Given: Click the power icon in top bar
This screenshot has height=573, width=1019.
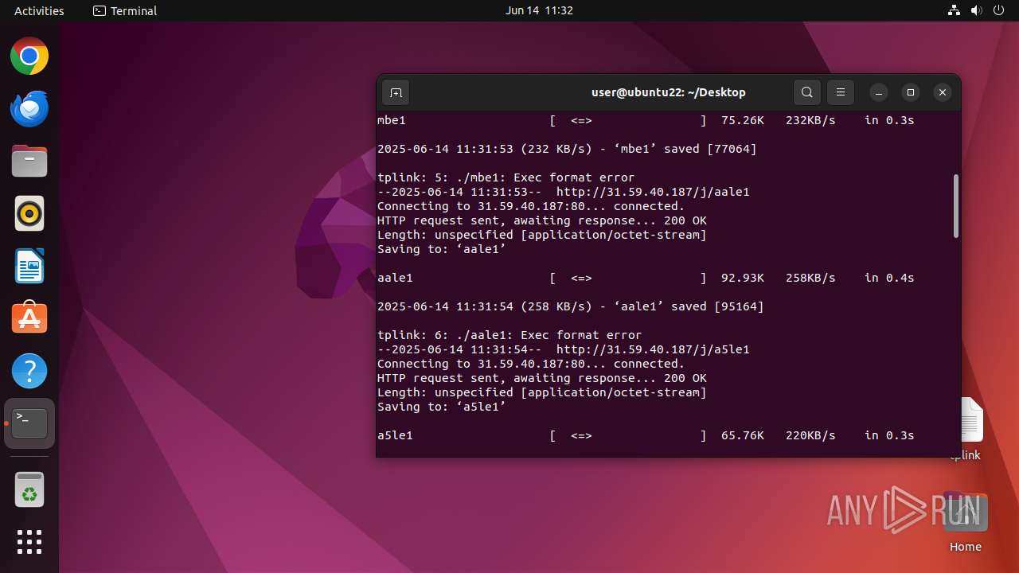Looking at the screenshot, I should (999, 10).
